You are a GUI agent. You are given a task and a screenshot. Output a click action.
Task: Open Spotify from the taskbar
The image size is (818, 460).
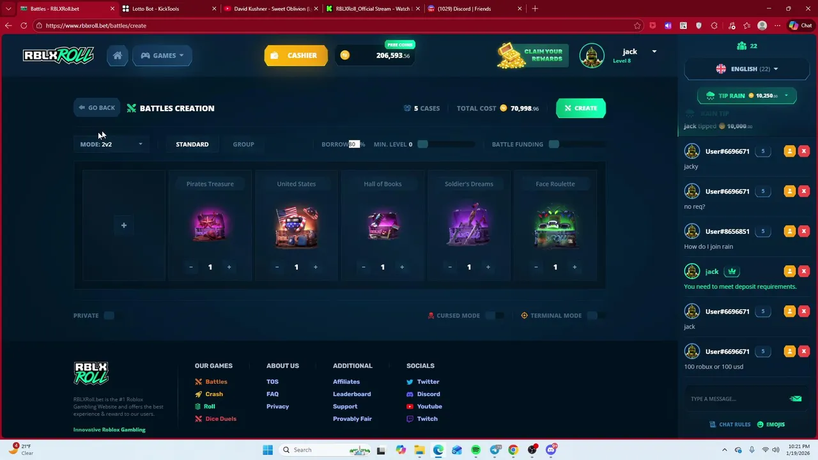coord(475,450)
